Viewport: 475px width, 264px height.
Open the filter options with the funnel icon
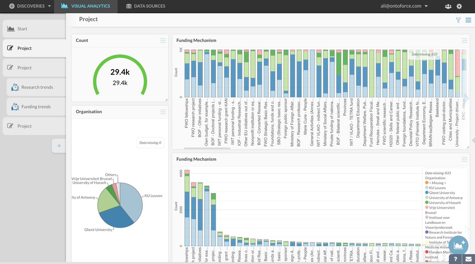click(x=458, y=19)
